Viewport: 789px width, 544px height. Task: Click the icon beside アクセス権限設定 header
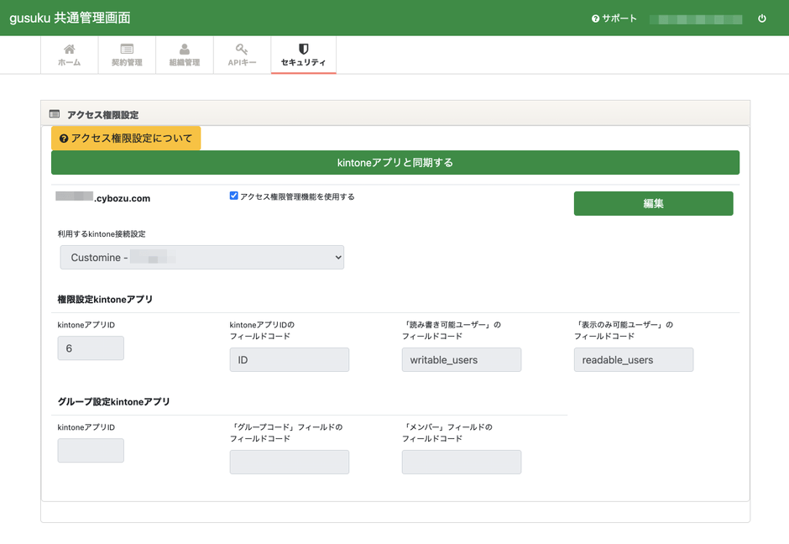[56, 112]
